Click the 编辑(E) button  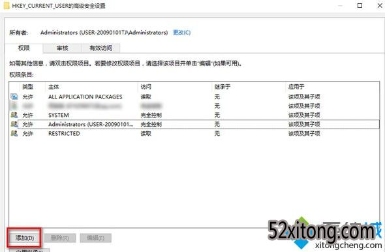[95, 238]
